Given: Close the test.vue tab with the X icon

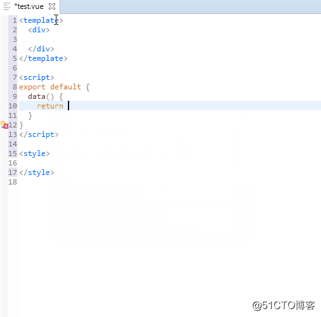Looking at the screenshot, I should (52, 6).
